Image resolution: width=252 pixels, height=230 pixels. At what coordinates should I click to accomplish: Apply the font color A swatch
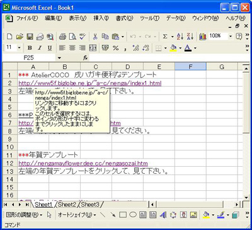coord(188,48)
